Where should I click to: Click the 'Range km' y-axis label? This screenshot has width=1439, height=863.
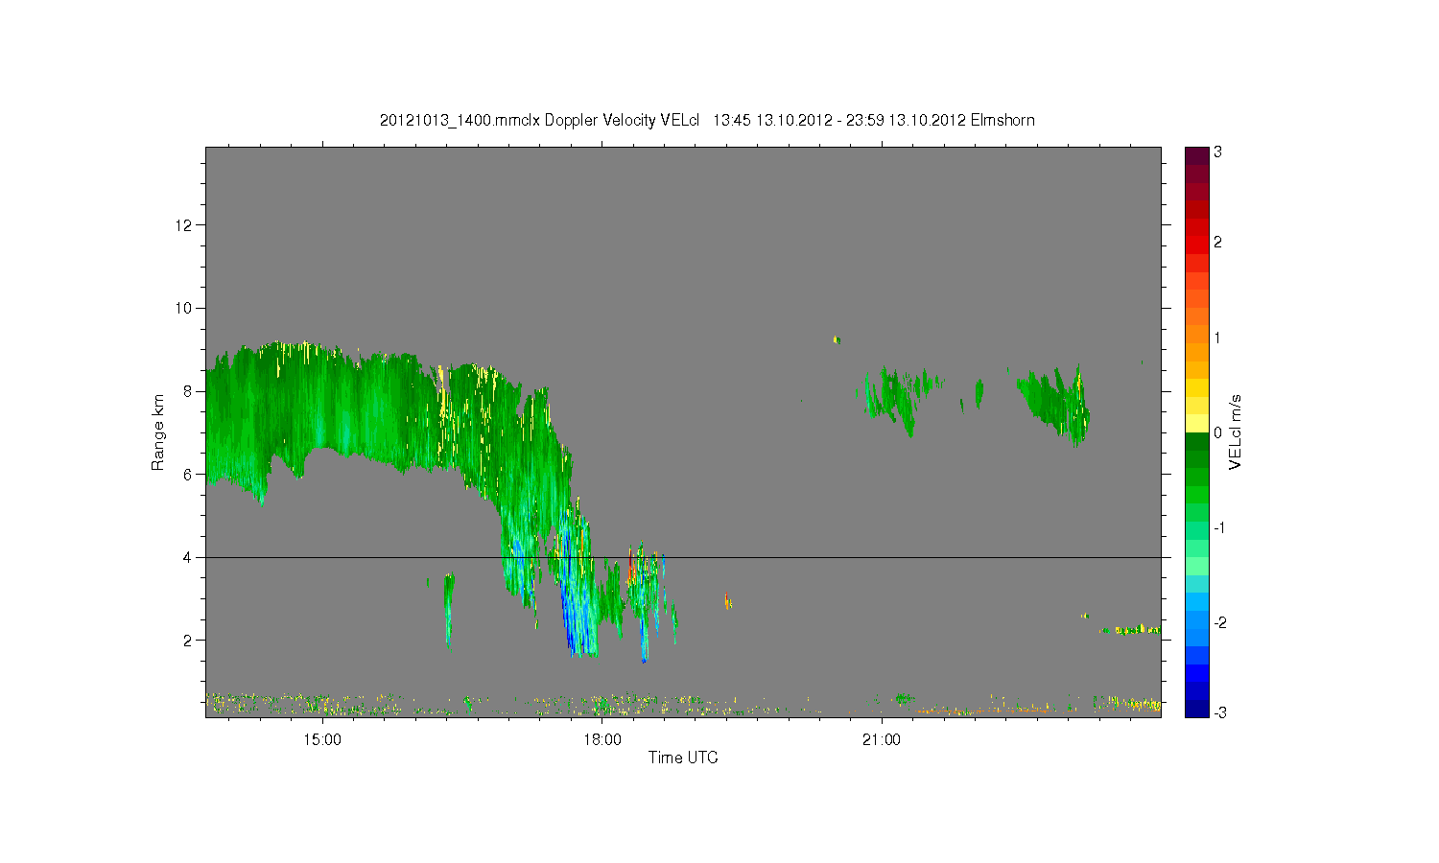158,432
